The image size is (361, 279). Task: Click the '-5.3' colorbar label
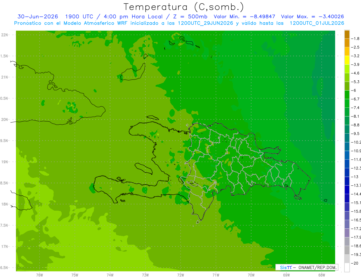point(356,82)
